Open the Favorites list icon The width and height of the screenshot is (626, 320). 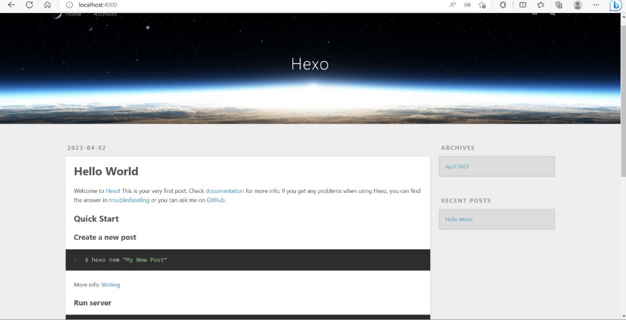pyautogui.click(x=541, y=5)
